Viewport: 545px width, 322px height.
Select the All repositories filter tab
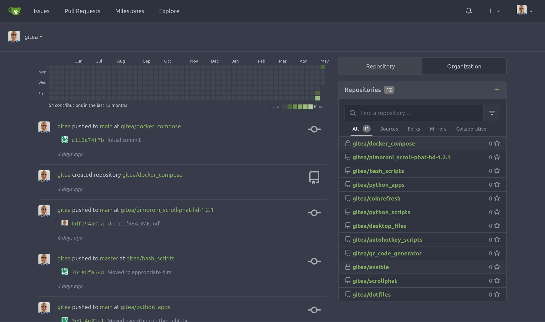point(361,129)
